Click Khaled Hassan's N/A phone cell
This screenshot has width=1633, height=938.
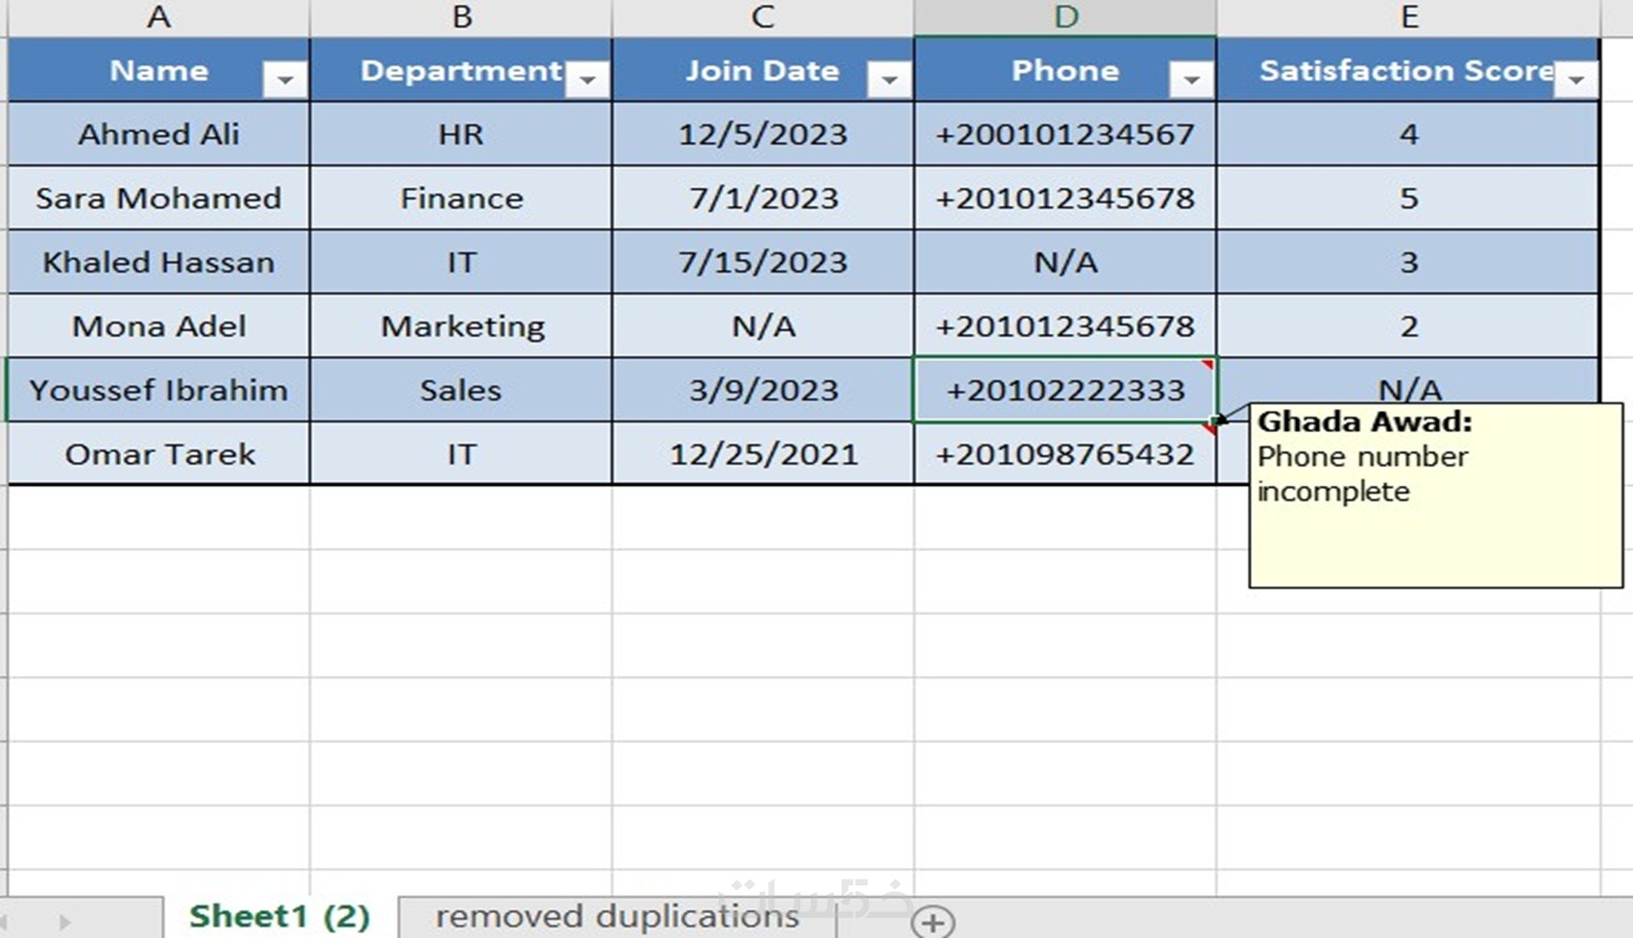pos(1065,262)
